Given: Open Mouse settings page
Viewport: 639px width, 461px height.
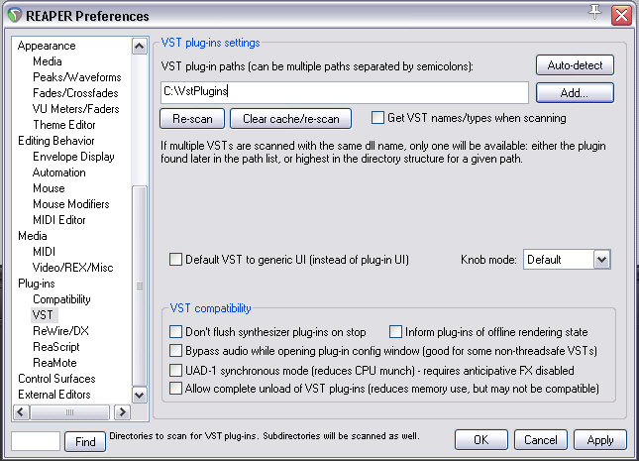Looking at the screenshot, I should tap(49, 188).
